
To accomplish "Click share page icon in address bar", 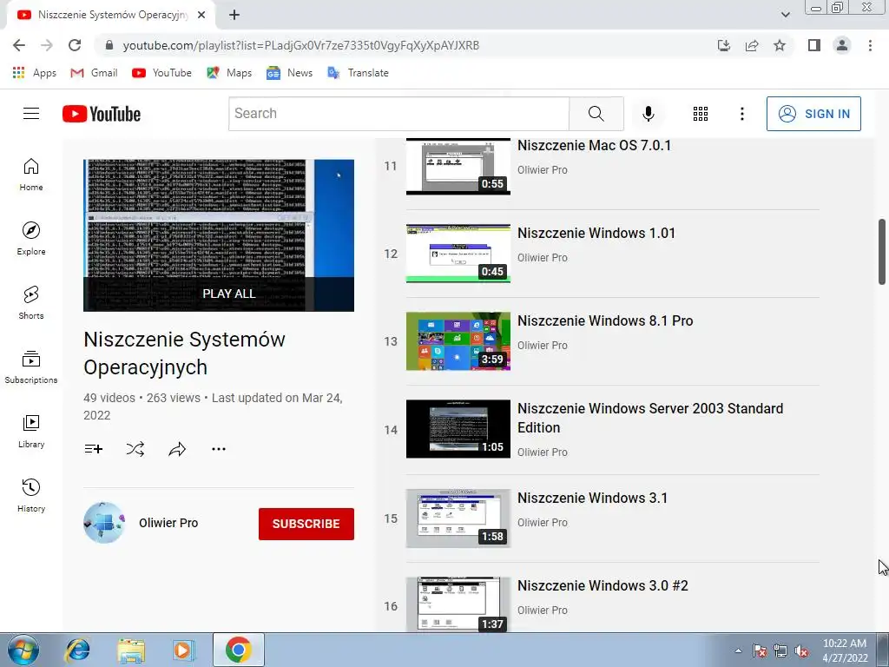I will click(x=752, y=45).
